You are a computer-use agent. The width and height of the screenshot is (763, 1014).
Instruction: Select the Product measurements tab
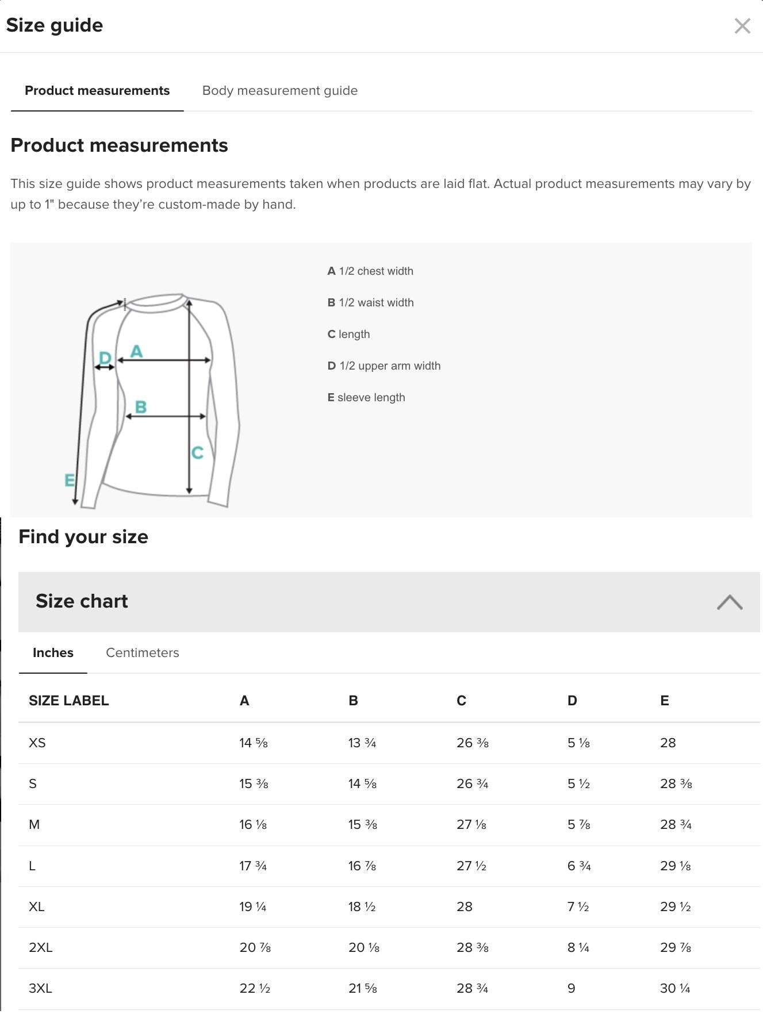pyautogui.click(x=97, y=90)
